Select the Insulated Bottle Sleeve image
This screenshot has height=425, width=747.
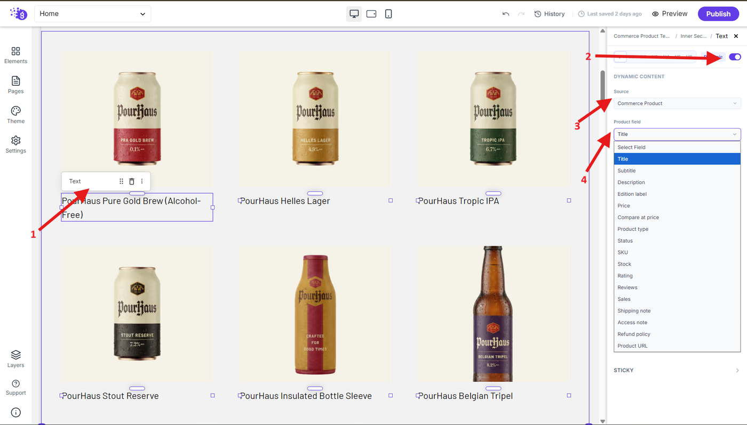[x=315, y=314]
